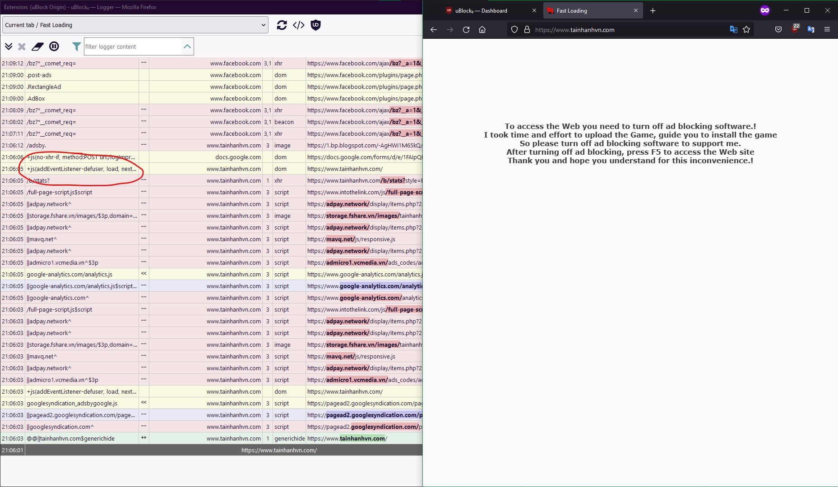This screenshot has height=487, width=838.
Task: Click the facebook.com ajax request URL link
Action: [x=361, y=63]
